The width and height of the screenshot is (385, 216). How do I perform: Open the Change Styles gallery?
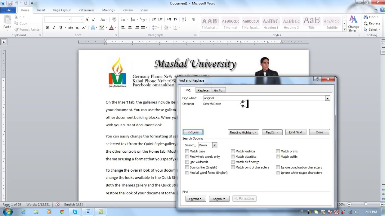[x=354, y=24]
